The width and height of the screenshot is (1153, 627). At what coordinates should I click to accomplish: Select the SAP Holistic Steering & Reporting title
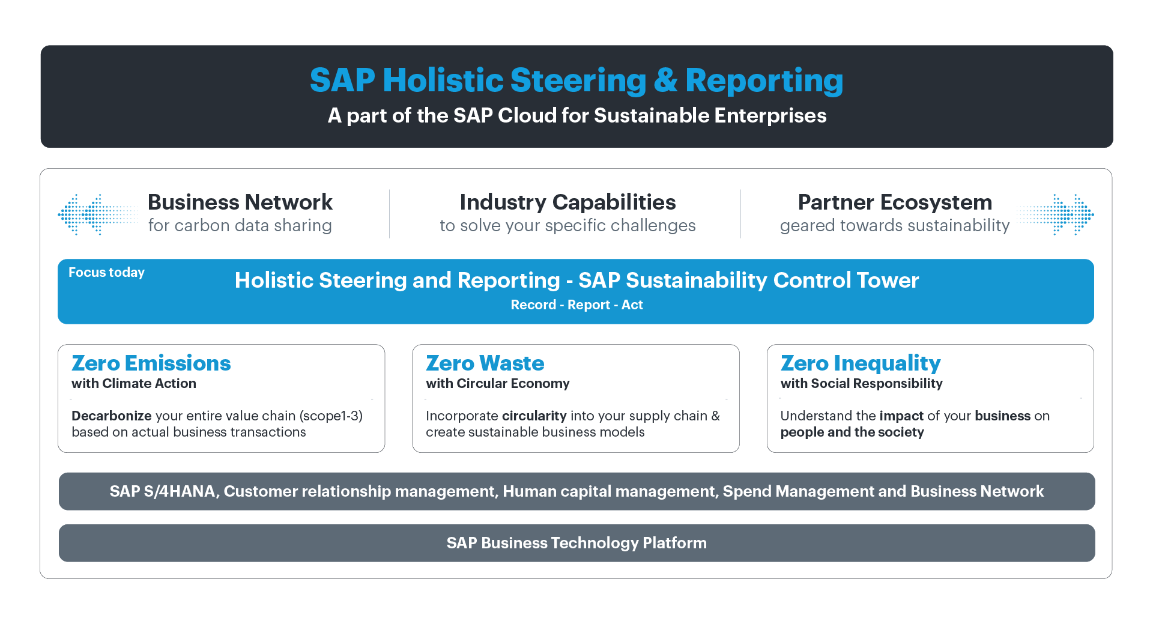click(x=576, y=80)
